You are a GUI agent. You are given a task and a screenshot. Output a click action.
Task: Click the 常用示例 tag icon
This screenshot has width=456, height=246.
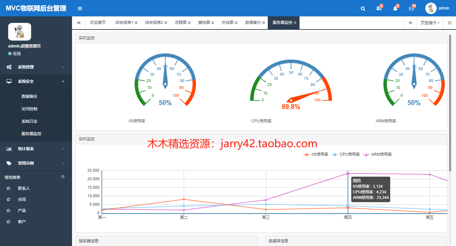coord(9,163)
